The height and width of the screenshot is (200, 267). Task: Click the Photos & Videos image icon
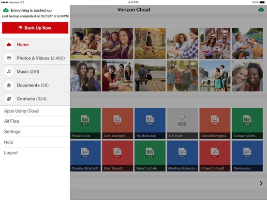point(9,58)
